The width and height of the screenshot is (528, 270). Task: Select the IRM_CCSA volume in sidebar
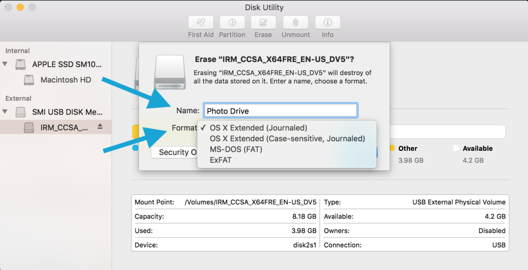[x=64, y=128]
